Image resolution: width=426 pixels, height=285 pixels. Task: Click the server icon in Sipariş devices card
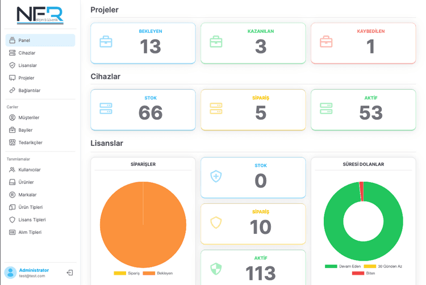216,108
